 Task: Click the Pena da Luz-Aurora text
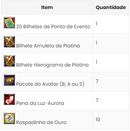pos(40,103)
